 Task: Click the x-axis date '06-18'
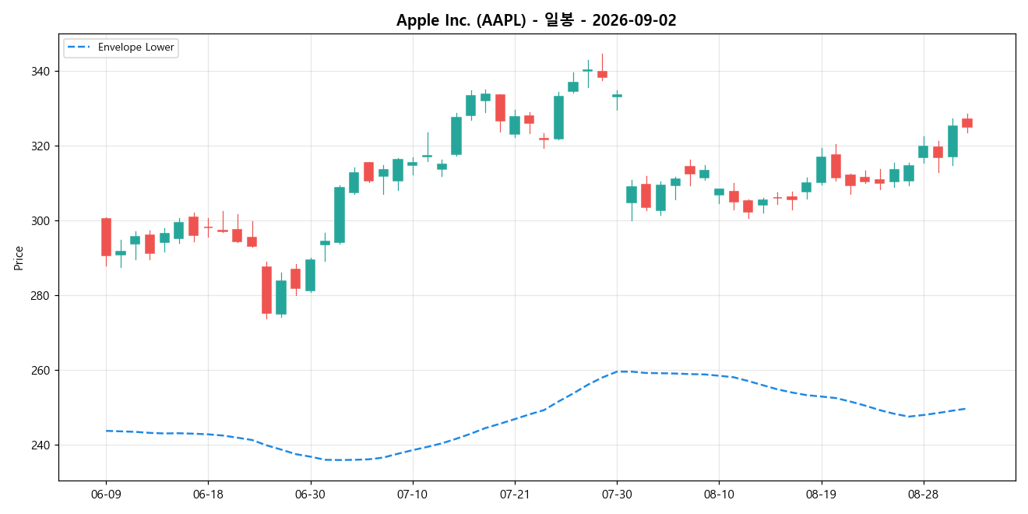pos(208,495)
